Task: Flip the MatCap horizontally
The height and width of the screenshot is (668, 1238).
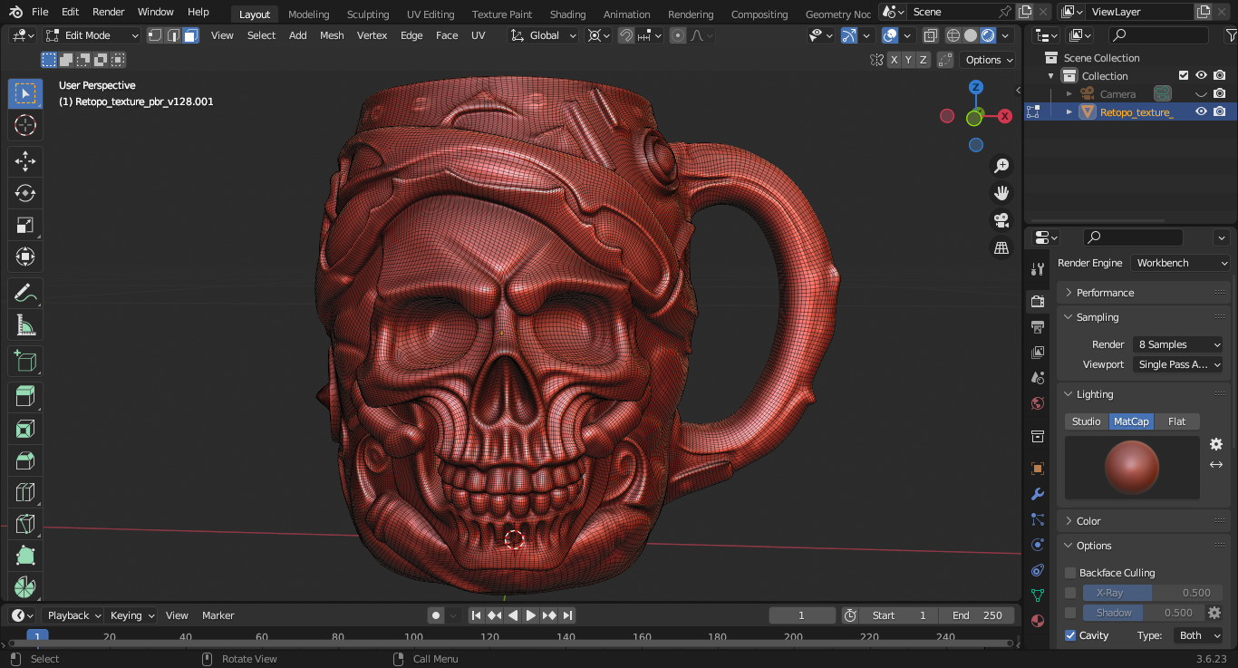Action: tap(1216, 464)
